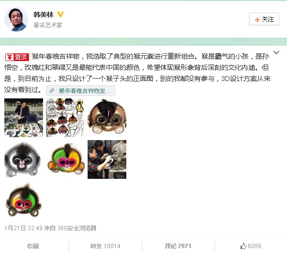The image size is (287, 253).
Task: Follow user with 关注 button
Action: point(264,19)
